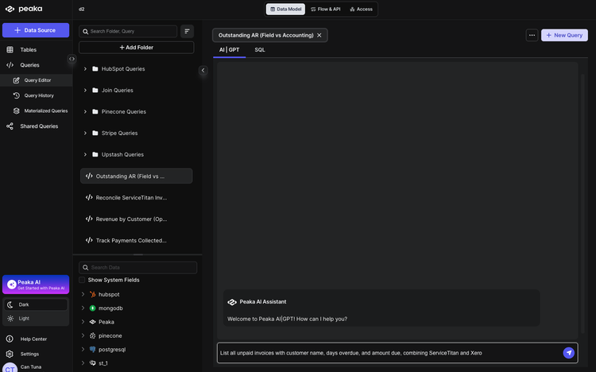Open Materialized Queries in sidebar
The image size is (596, 372).
[x=45, y=110]
